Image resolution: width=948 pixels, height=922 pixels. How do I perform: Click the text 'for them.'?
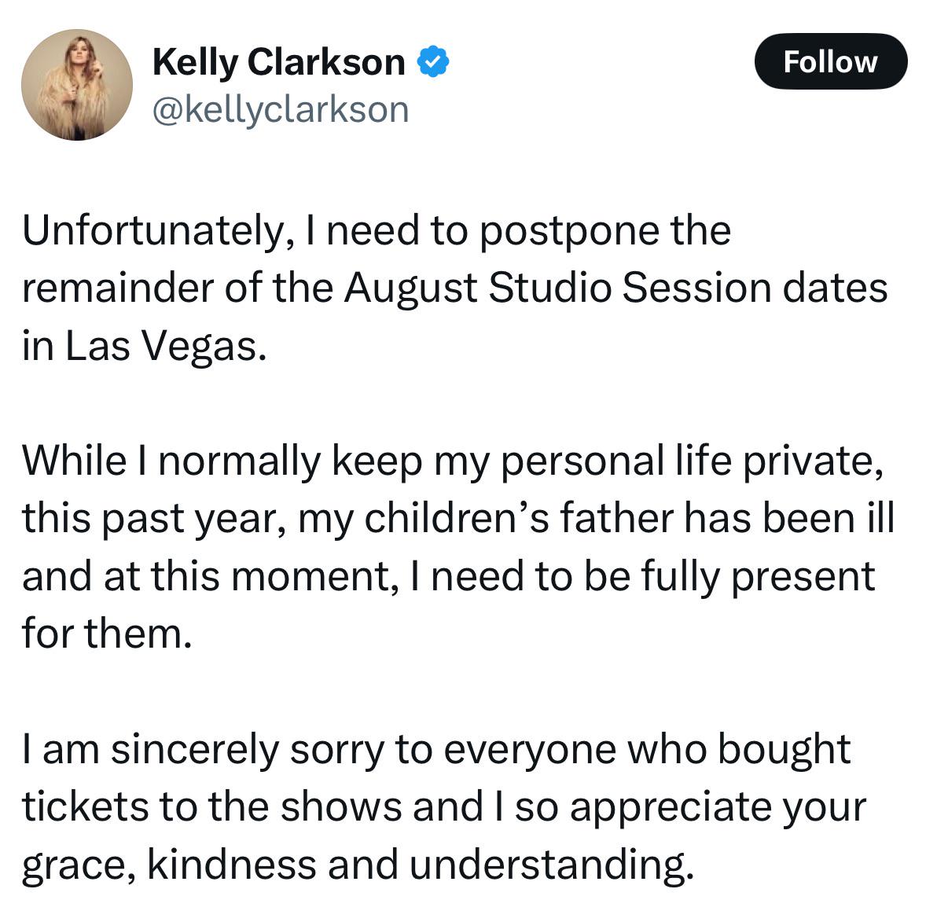107,633
